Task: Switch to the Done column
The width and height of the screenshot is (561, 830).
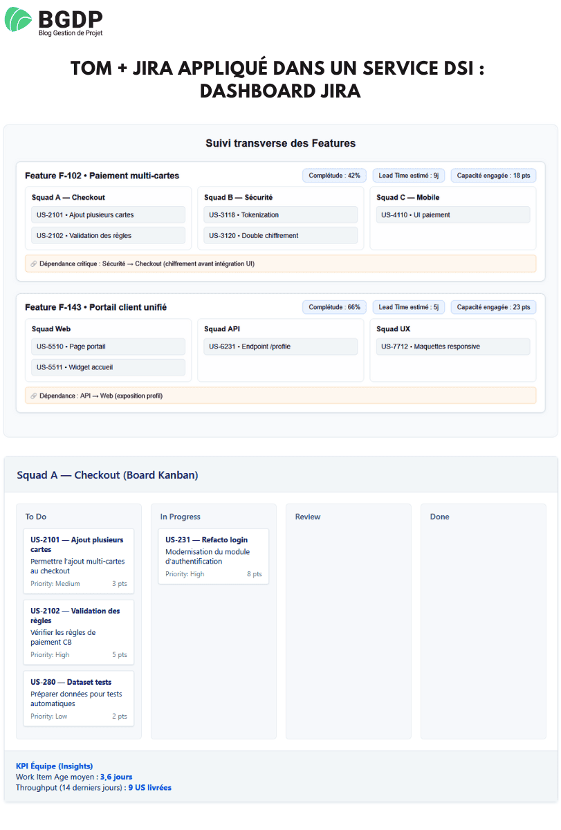Action: click(441, 517)
